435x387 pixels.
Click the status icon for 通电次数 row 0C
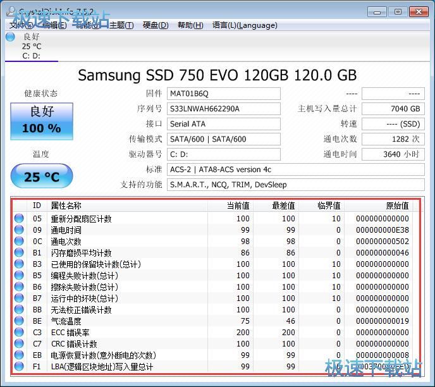tap(19, 242)
